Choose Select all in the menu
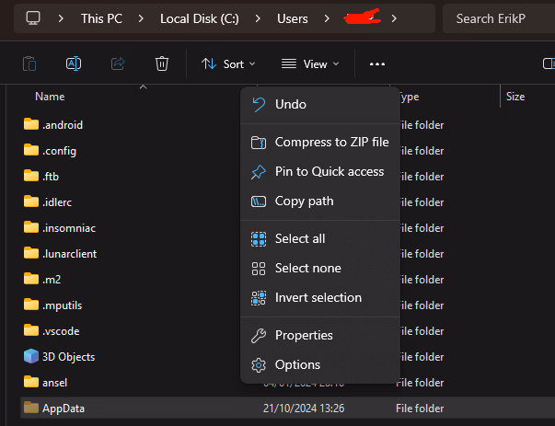Image resolution: width=555 pixels, height=426 pixels. coord(299,238)
